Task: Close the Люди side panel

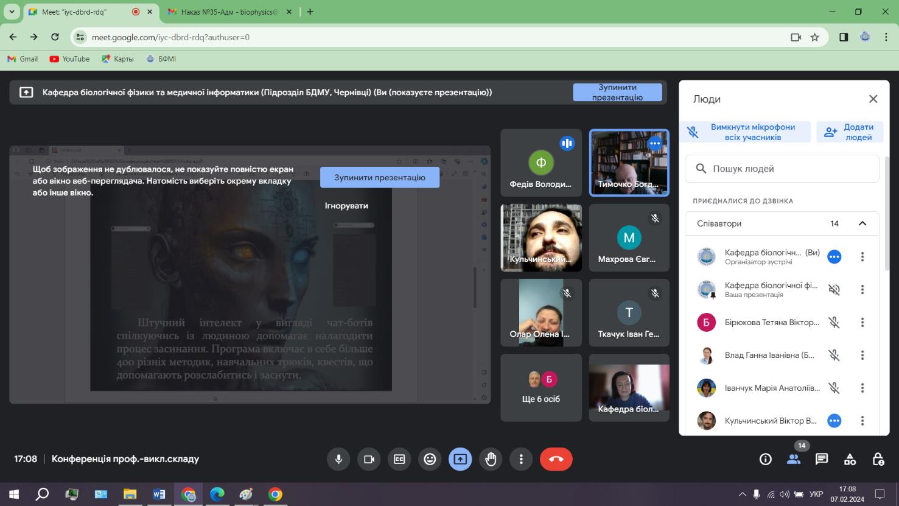Action: click(x=873, y=99)
